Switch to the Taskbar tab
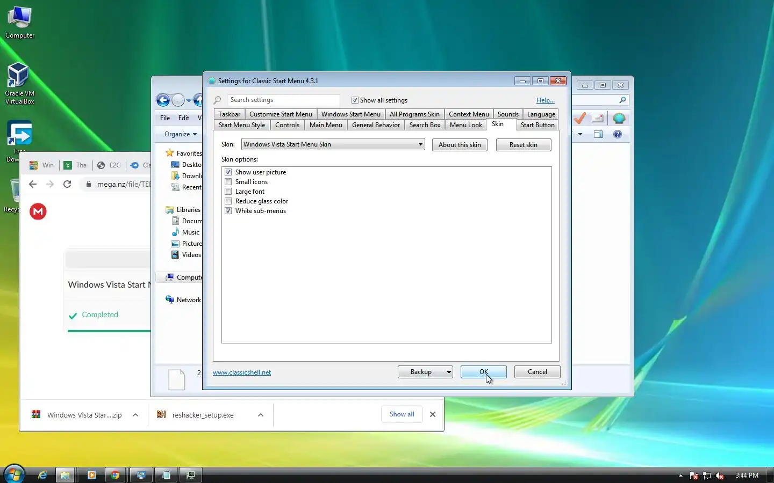The image size is (774, 483). coord(230,114)
